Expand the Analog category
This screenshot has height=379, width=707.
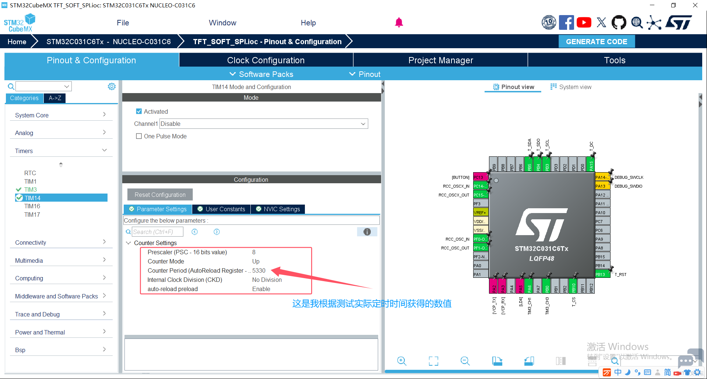61,133
